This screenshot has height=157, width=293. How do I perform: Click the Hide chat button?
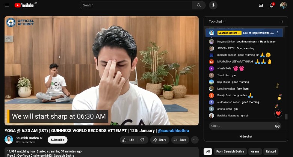246,136
